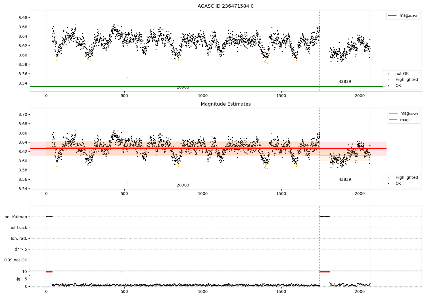Click the 'not track' axis label
426x298 pixels.
(18, 228)
